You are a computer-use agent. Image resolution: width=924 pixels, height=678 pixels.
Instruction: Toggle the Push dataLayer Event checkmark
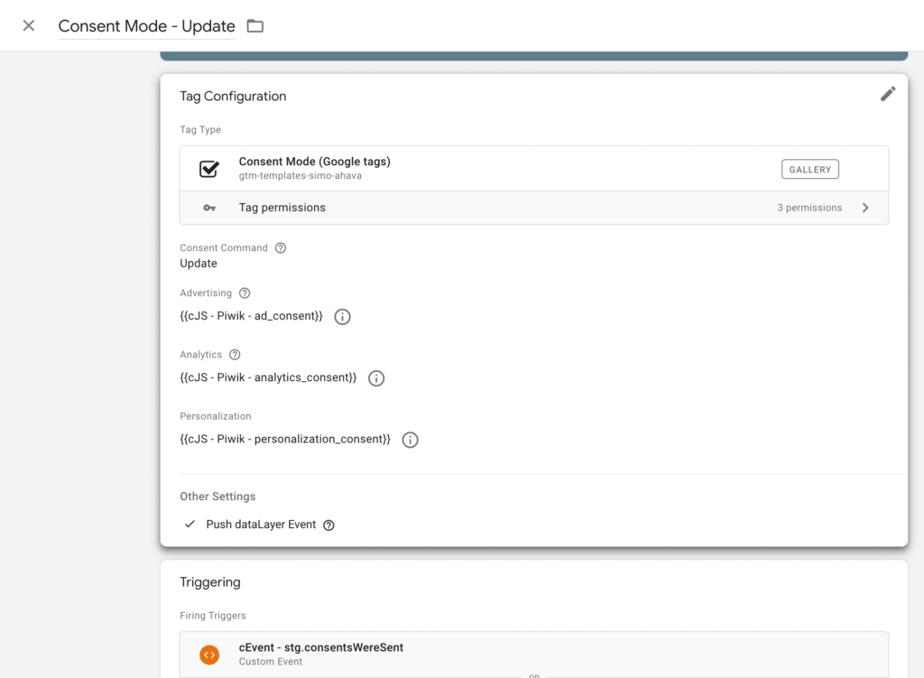tap(189, 525)
